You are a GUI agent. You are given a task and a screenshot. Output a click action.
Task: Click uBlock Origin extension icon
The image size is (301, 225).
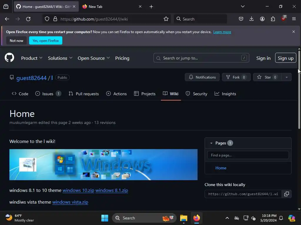[x=284, y=18]
